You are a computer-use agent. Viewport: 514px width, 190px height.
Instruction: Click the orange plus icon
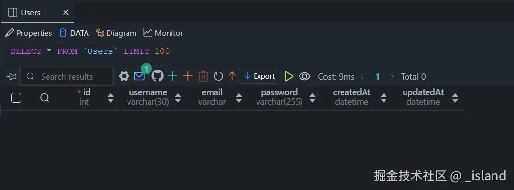coord(188,76)
